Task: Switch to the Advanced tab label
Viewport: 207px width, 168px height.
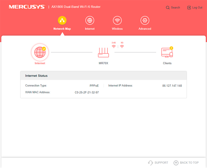Action: pos(145,29)
